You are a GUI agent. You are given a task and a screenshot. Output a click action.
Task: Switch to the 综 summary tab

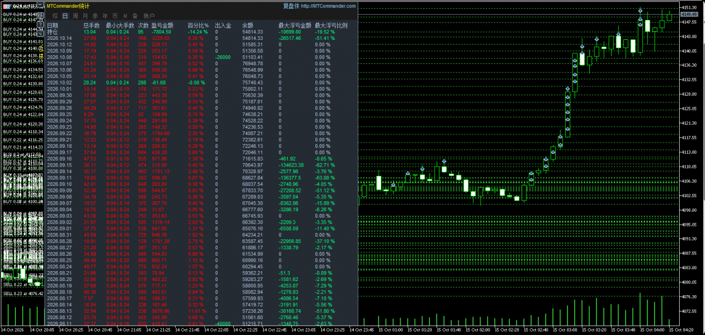[55, 16]
